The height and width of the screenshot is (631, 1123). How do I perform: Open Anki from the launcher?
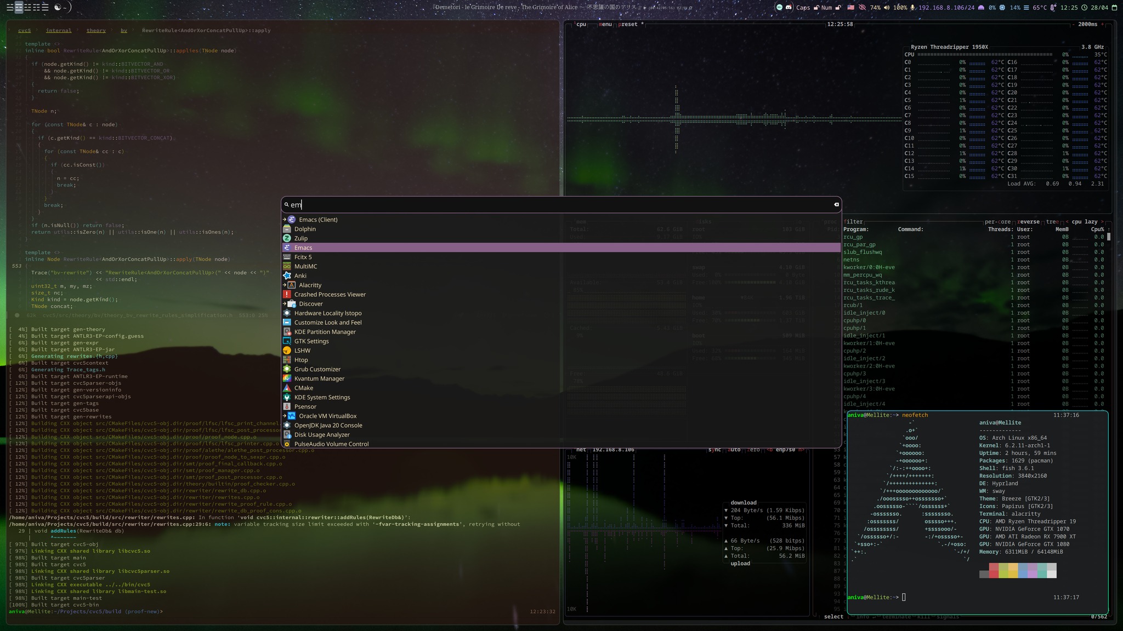[561, 276]
